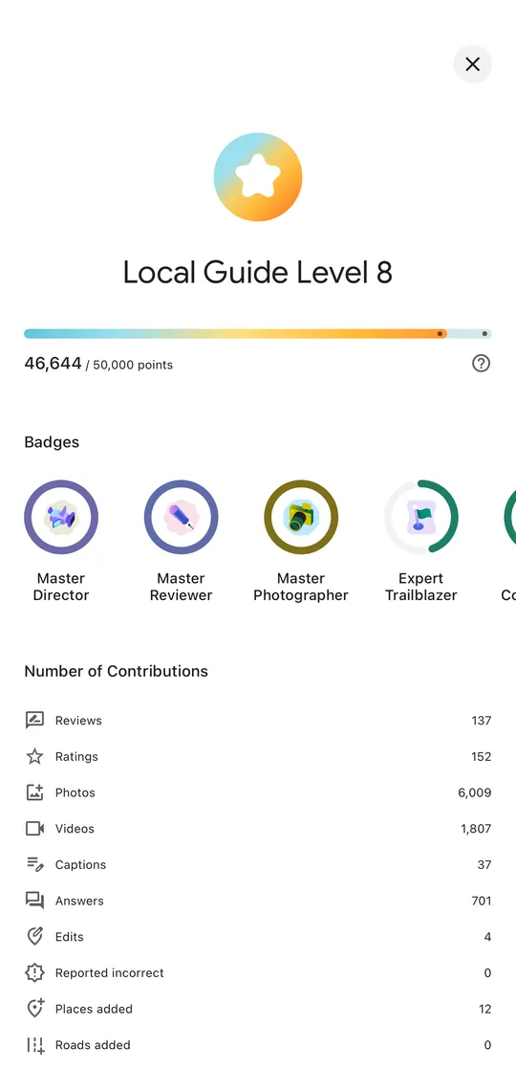Click the Ratings count '152'
Viewport: 516px width, 1070px height.
coord(482,757)
